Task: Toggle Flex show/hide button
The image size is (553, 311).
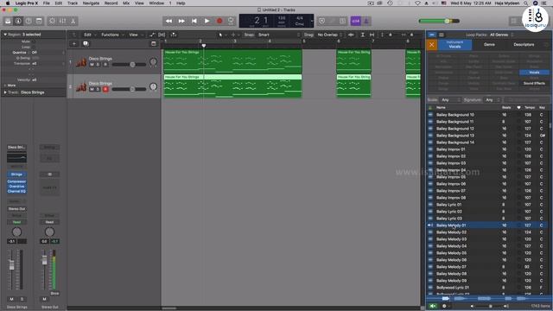Action: 162,35
